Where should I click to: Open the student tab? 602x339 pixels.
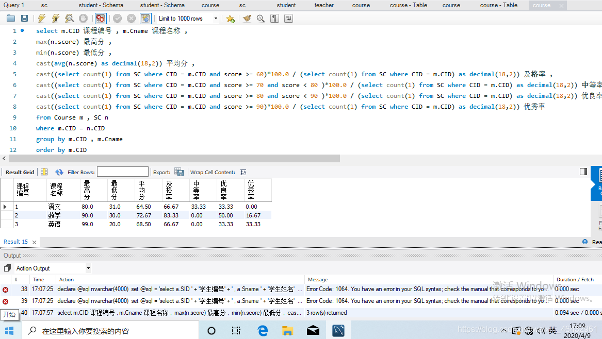coord(286,5)
